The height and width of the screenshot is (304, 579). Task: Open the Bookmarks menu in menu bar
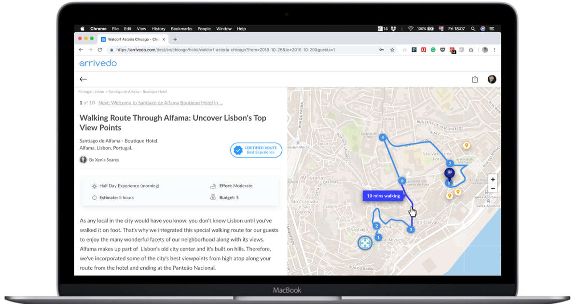181,29
